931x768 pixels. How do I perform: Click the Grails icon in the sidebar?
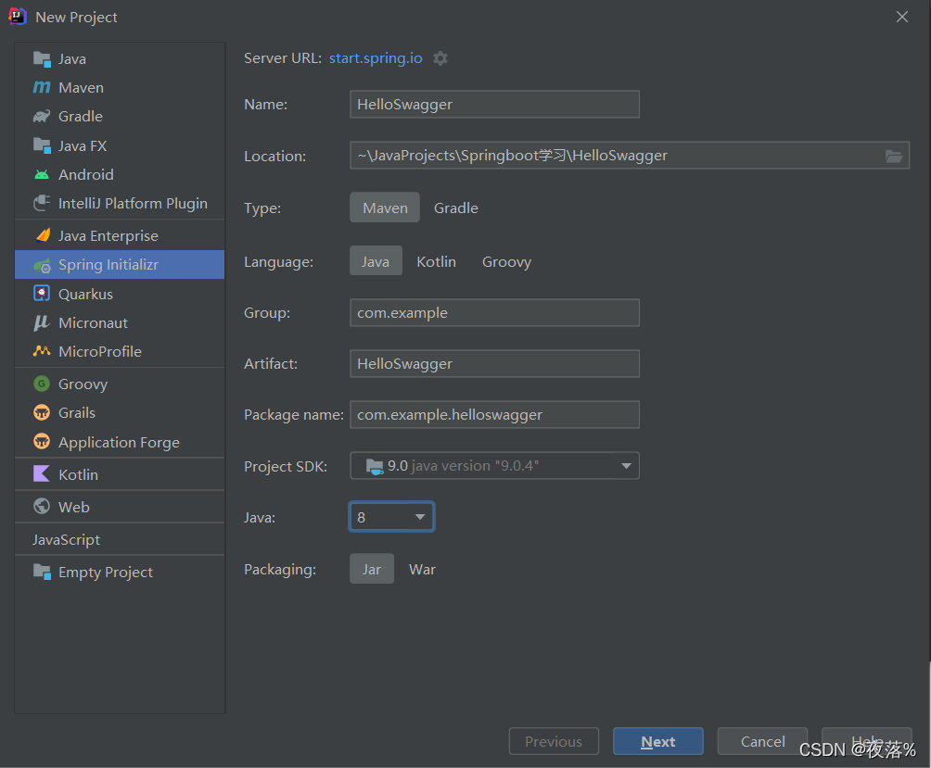click(42, 413)
